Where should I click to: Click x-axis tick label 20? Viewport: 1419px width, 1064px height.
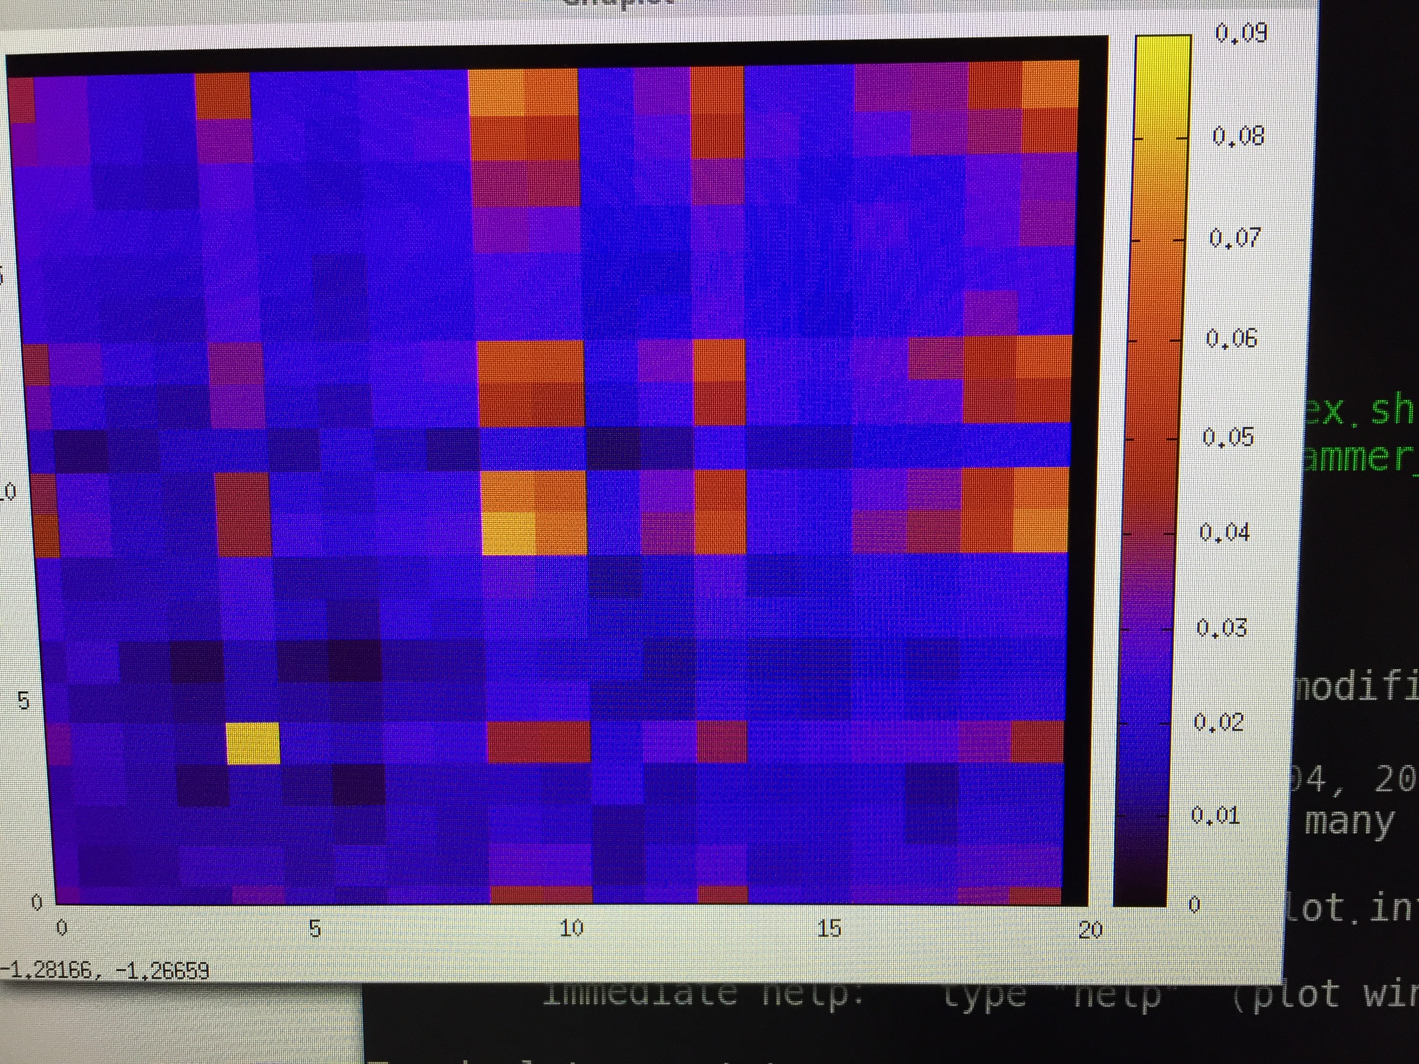1090,929
